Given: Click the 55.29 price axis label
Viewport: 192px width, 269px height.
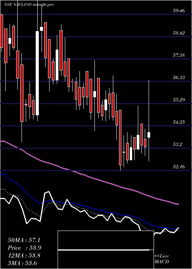Looking at the screenshot, I should (x=179, y=100).
